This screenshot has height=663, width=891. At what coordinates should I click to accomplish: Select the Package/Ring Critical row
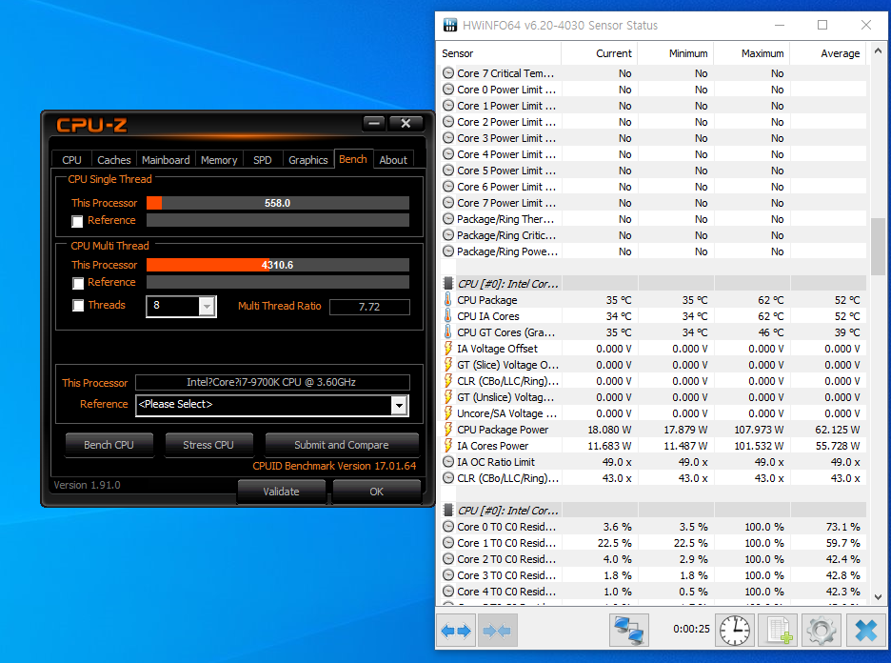tap(653, 235)
